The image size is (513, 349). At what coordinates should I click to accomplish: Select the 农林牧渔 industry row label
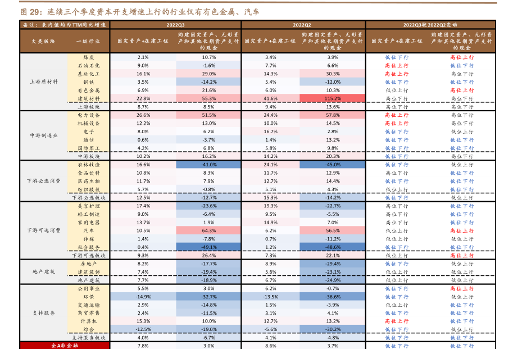click(x=88, y=165)
